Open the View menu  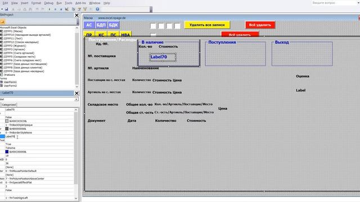14,3
